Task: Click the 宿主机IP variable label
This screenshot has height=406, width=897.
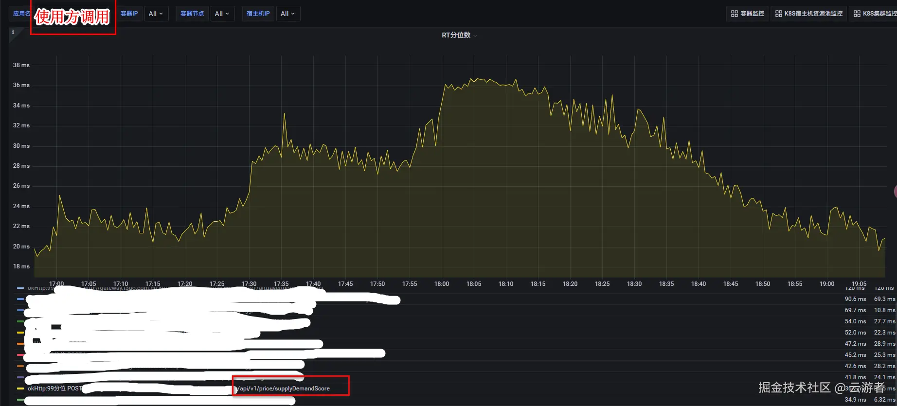Action: 258,14
